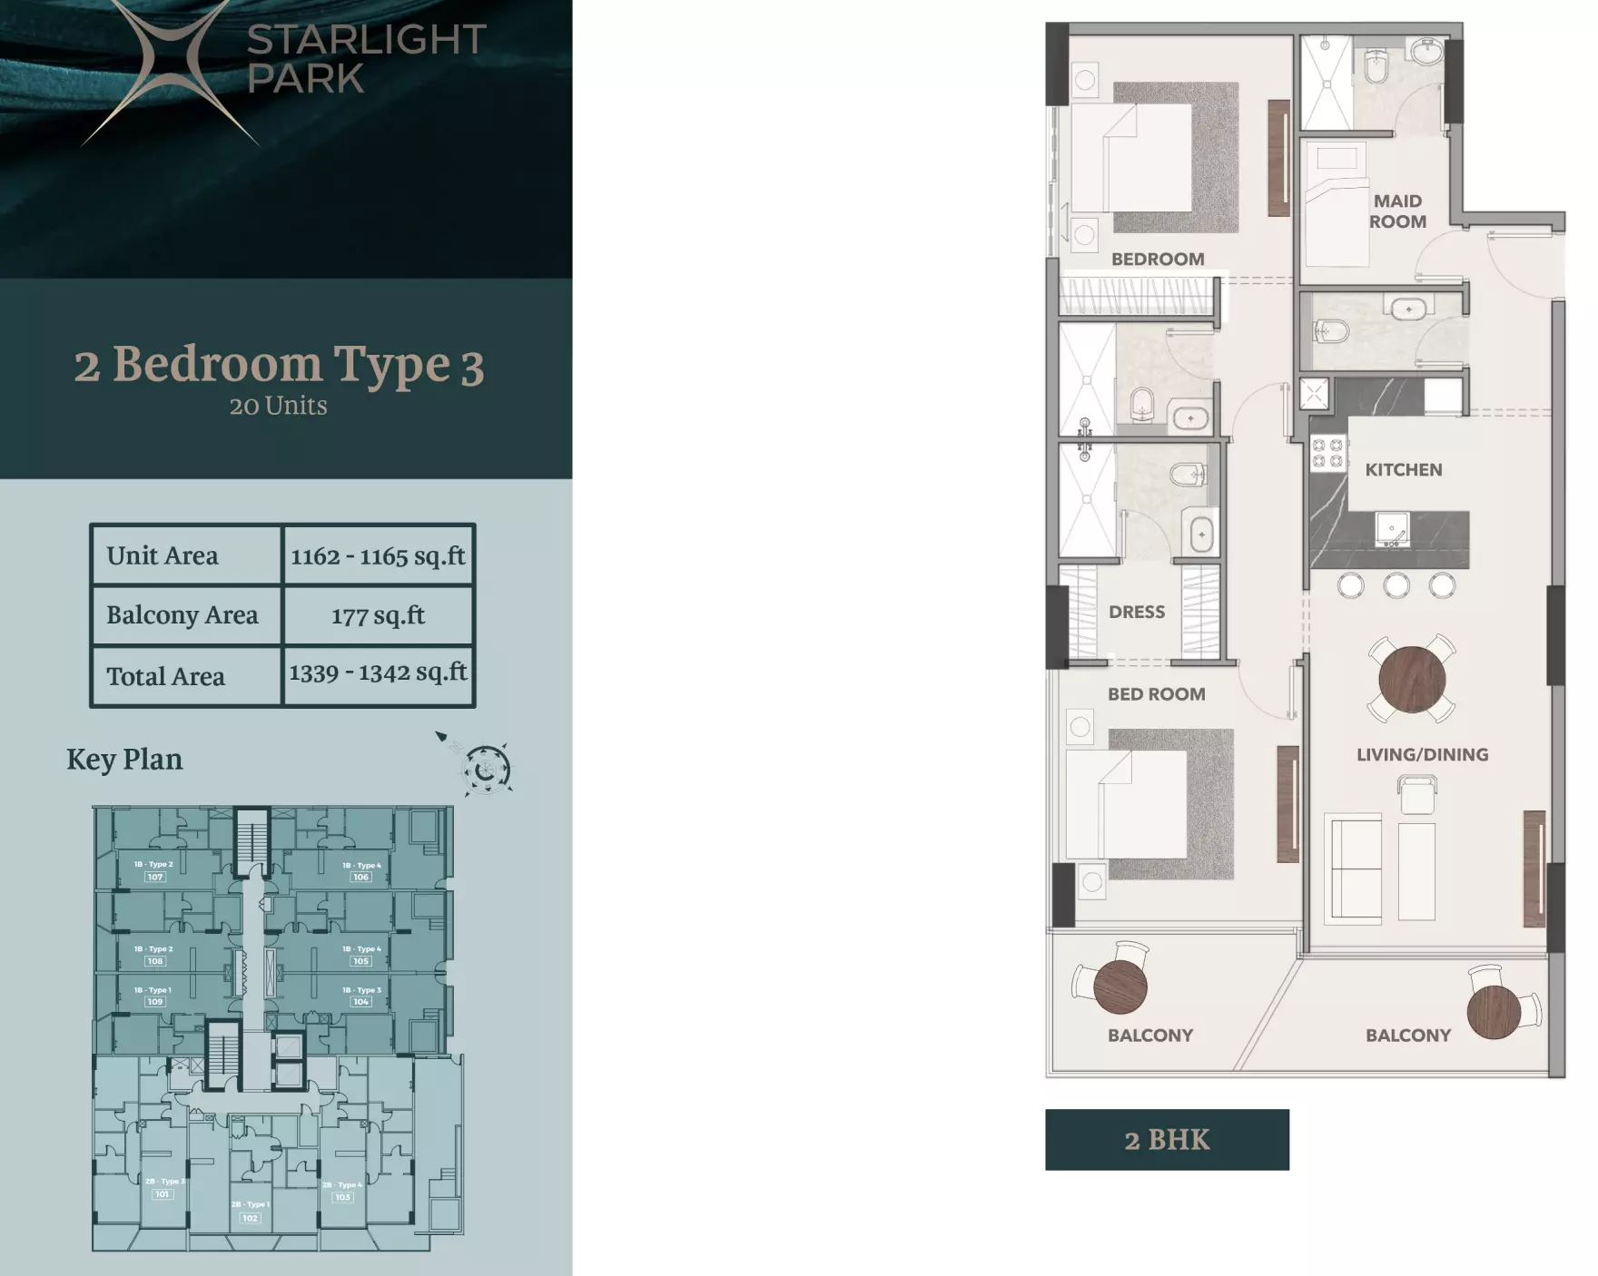The height and width of the screenshot is (1276, 1598).
Task: Click the Starlight Park star logo
Action: 168,65
